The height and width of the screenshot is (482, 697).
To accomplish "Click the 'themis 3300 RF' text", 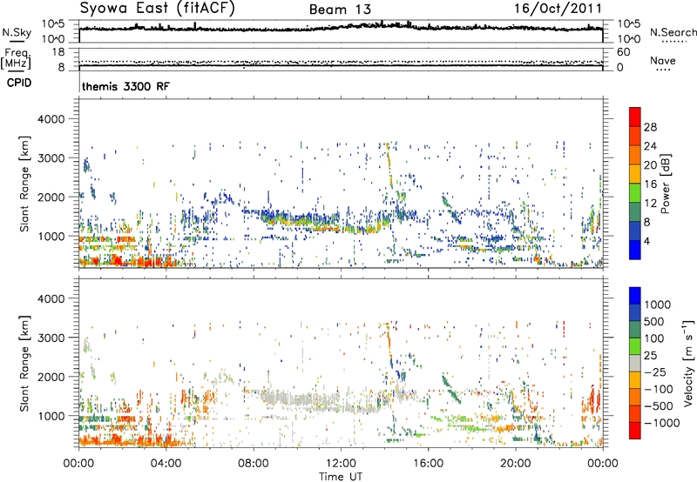I will [x=125, y=86].
